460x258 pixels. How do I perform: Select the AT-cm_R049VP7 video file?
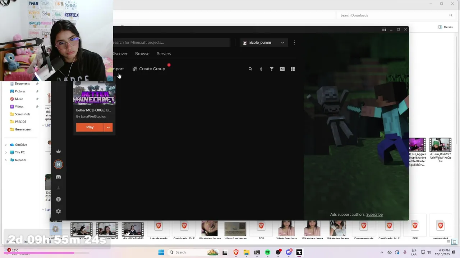coord(440,150)
